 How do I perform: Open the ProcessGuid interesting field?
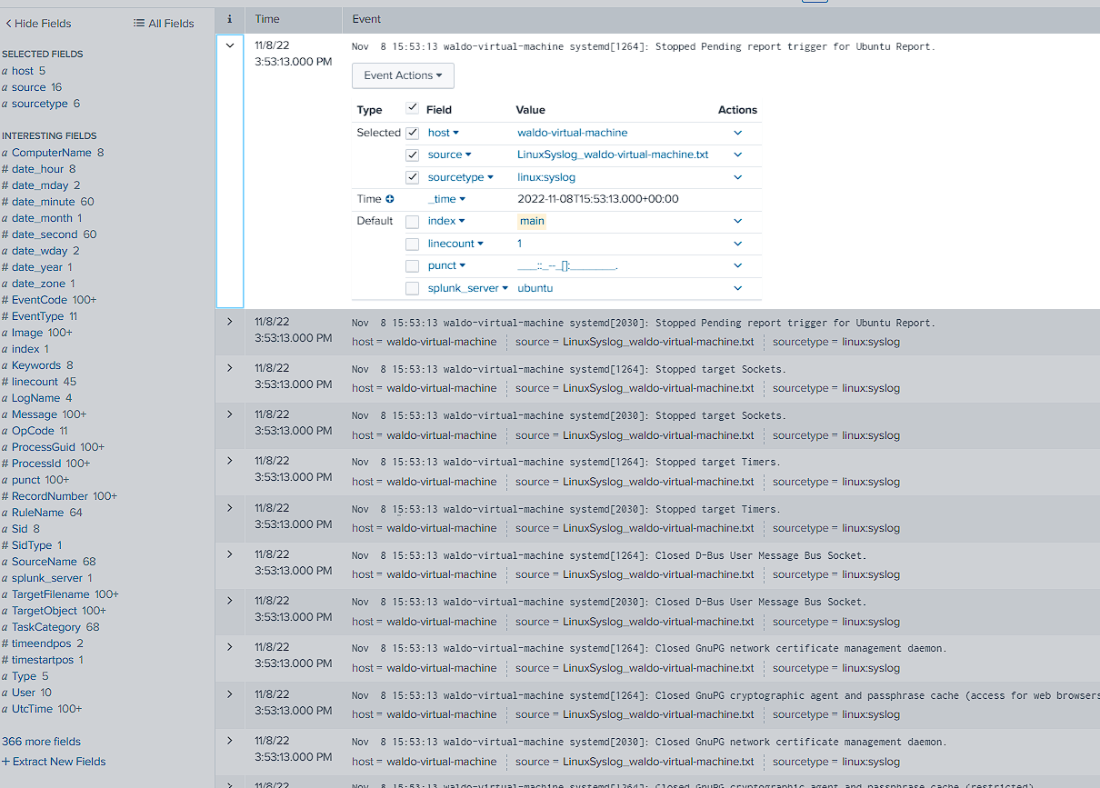pos(44,447)
